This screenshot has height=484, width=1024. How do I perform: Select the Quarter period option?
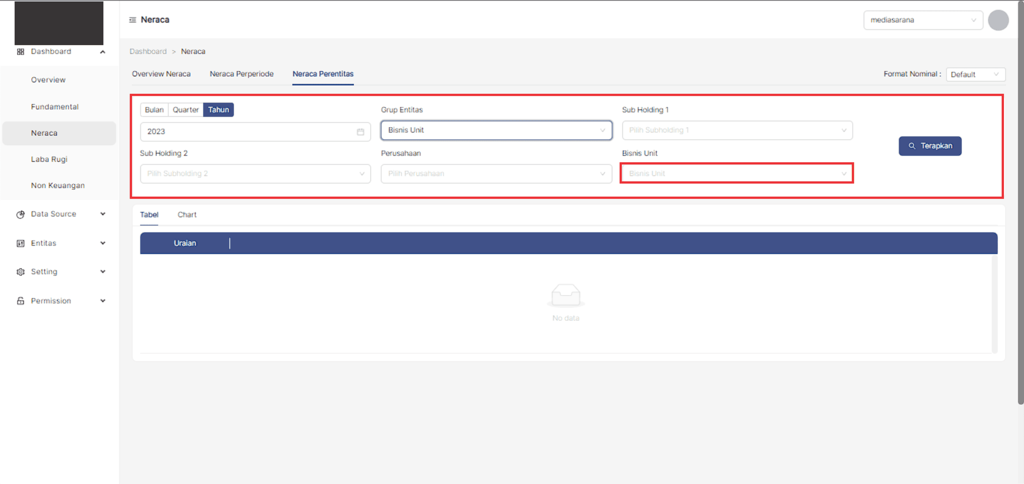[185, 110]
